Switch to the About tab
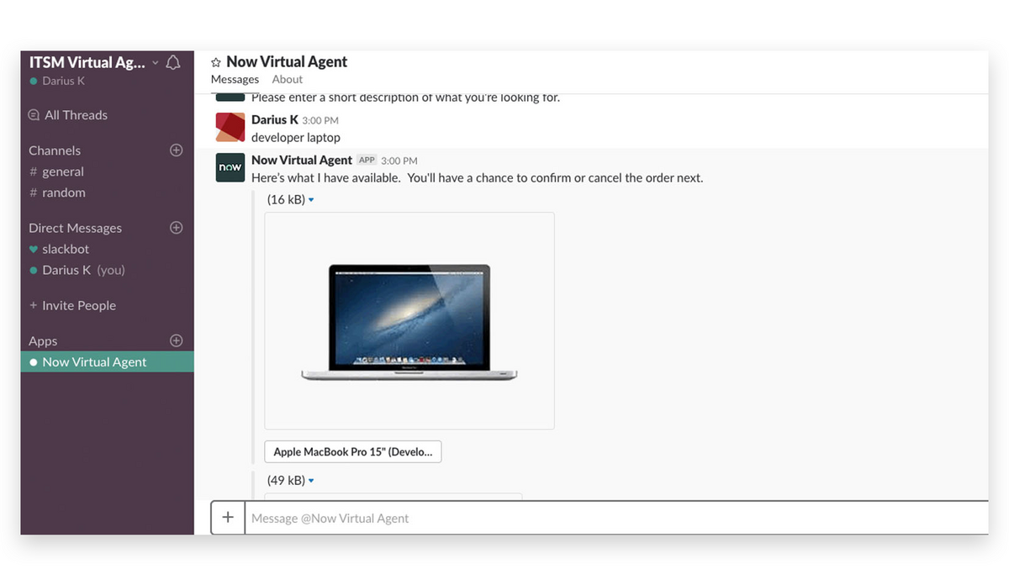1009x585 pixels. click(288, 79)
